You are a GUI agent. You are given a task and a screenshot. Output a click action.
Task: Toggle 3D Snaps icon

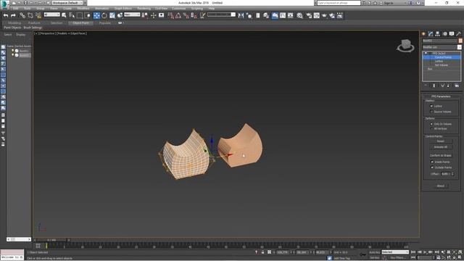pos(171,15)
